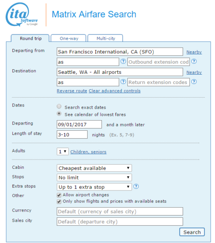This screenshot has height=243, width=215.
Task: Select Search exact dates option
Action: (59, 106)
